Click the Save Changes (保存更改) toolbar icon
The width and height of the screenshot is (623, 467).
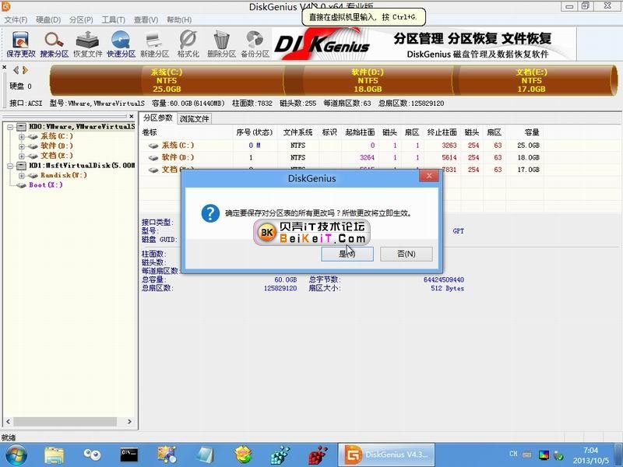pyautogui.click(x=21, y=44)
